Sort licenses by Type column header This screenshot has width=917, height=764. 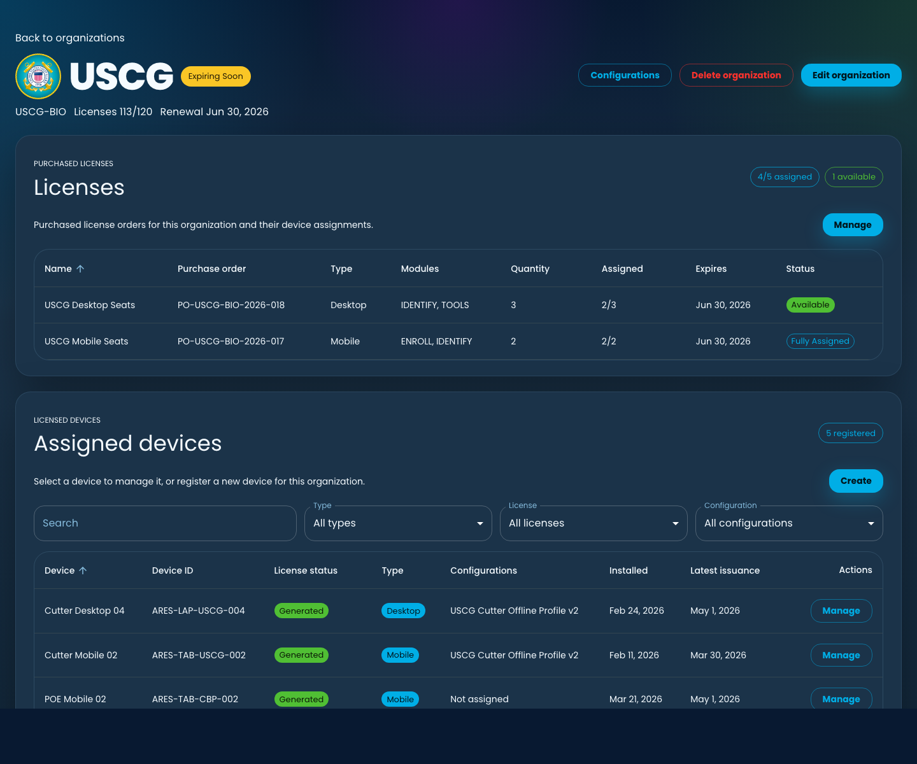[341, 269]
